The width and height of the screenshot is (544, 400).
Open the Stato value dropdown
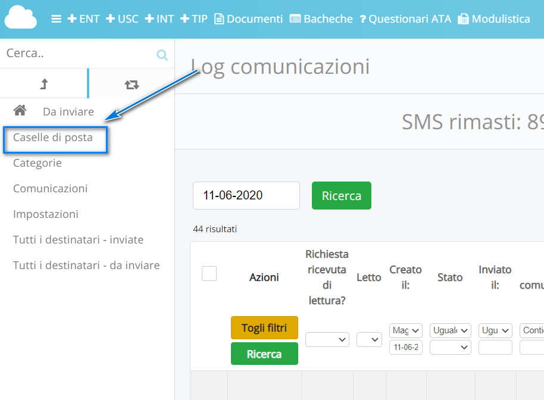(451, 347)
